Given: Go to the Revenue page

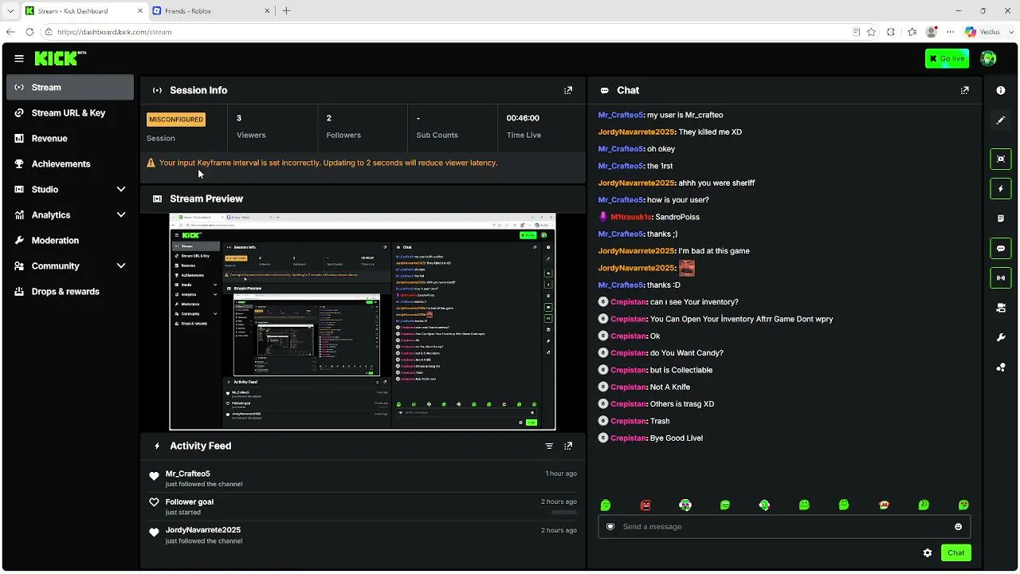Looking at the screenshot, I should [70, 139].
